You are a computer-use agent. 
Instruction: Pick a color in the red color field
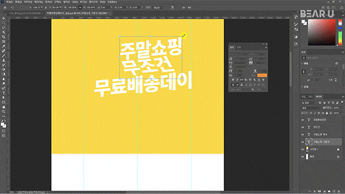coord(322,32)
